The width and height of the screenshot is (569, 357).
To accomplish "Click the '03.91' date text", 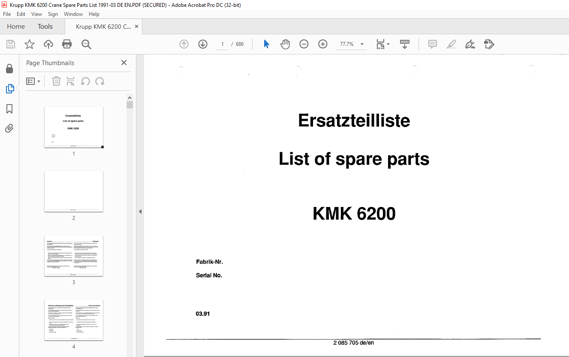I will 203,314.
